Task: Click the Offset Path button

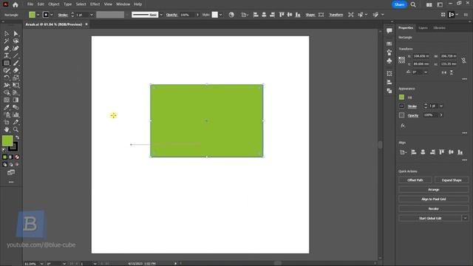Action: coord(415,180)
